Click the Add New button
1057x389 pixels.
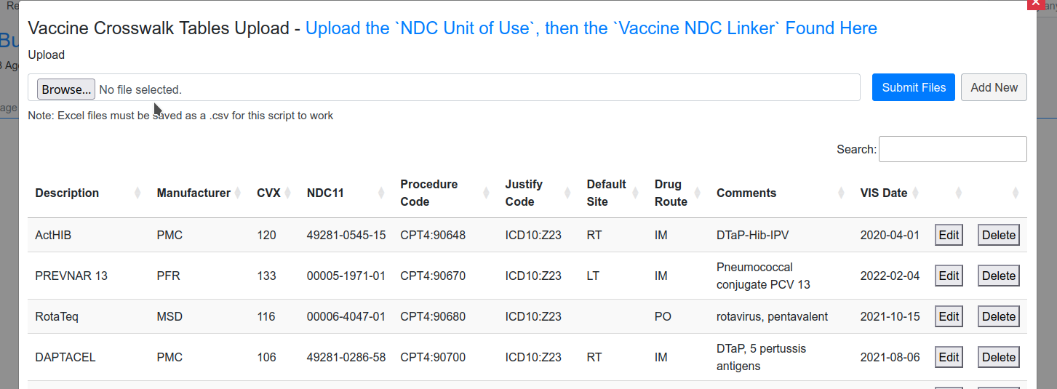(x=994, y=87)
